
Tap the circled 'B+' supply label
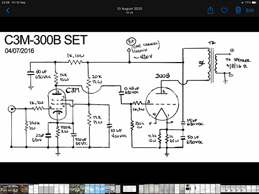131,41
